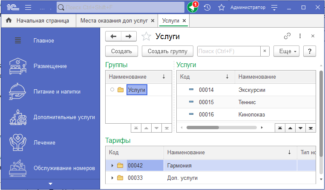
Task: Expand the Доп. услуги tariff group
Action: pyautogui.click(x=112, y=178)
